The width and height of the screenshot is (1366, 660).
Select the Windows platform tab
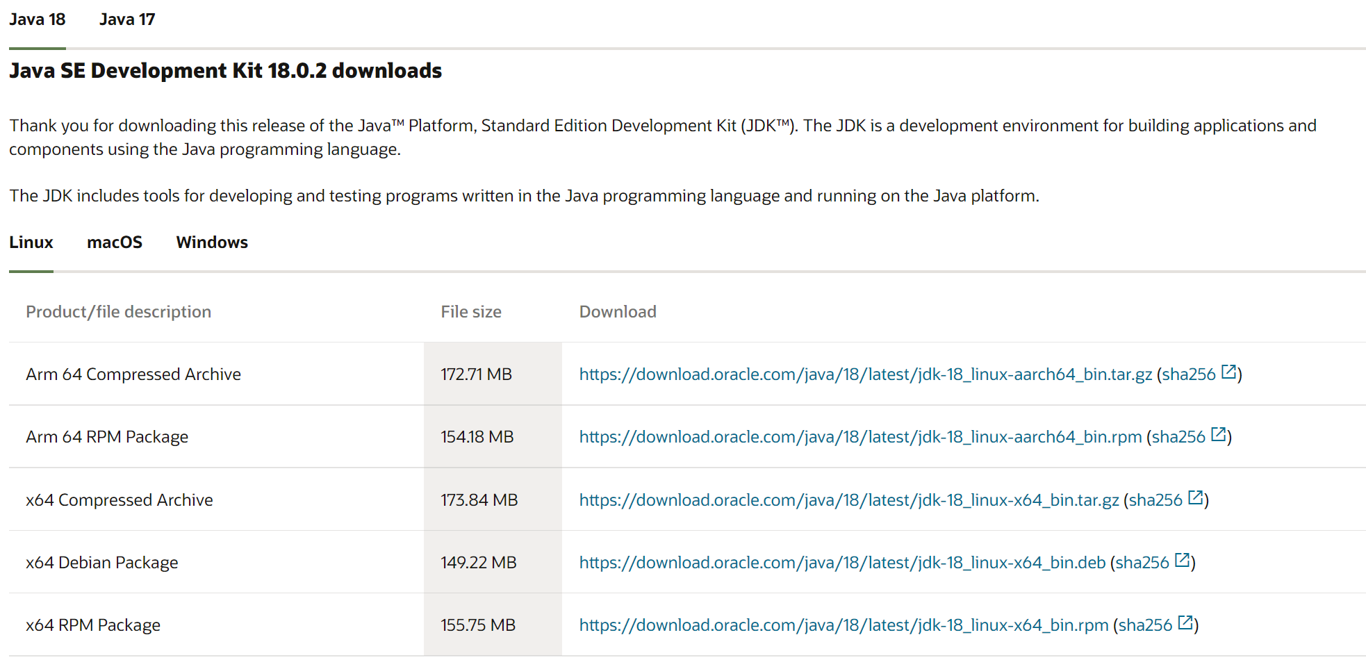click(212, 242)
